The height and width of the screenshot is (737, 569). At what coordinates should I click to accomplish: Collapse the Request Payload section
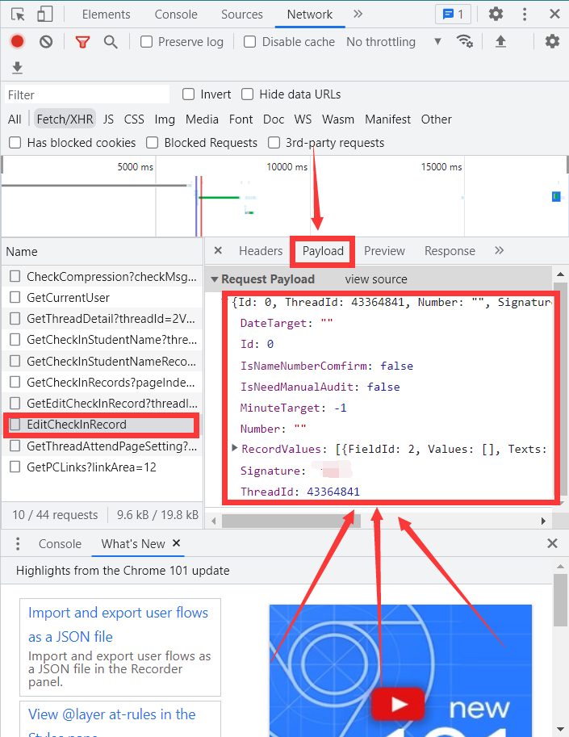214,279
